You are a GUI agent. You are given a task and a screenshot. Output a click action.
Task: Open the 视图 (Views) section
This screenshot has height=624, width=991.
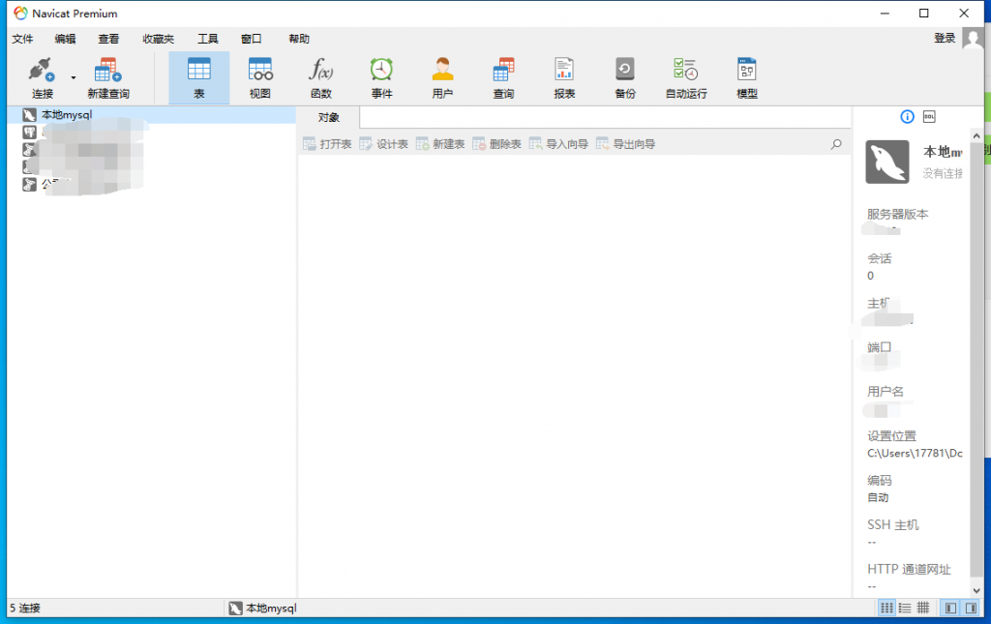(260, 78)
